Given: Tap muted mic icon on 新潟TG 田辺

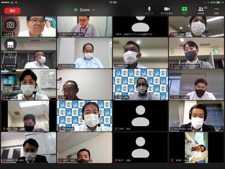Looking at the screenshot, I should [x=60, y=66].
